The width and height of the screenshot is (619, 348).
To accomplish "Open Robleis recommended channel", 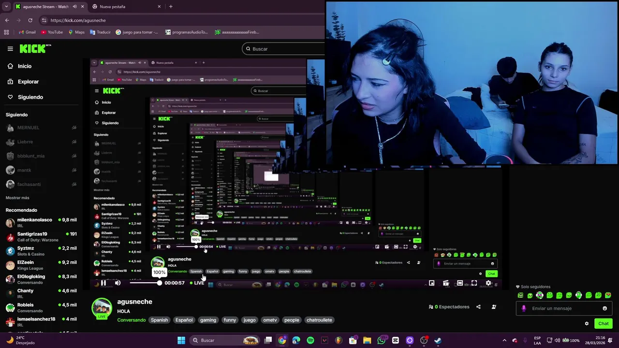I will [41, 307].
